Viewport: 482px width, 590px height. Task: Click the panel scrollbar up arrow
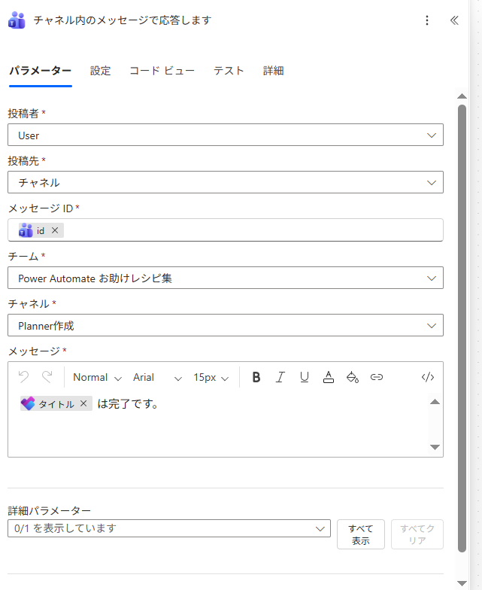tap(462, 96)
